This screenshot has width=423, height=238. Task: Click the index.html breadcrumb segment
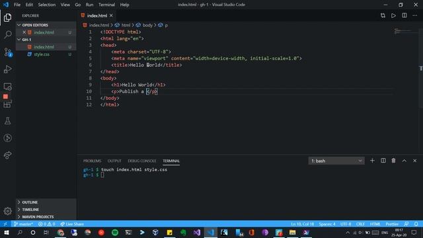click(99, 25)
